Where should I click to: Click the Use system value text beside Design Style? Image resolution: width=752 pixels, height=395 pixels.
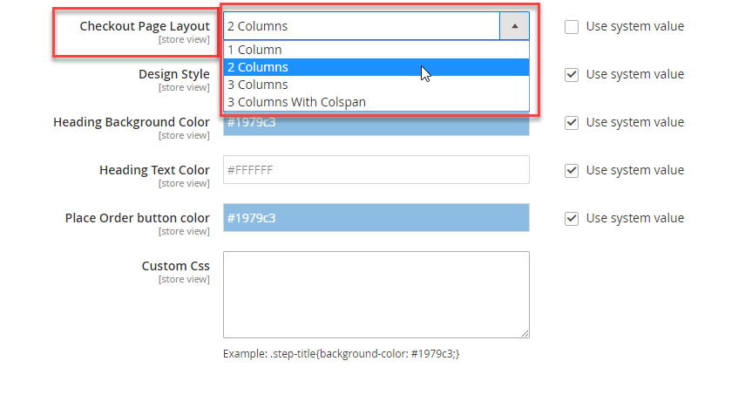(635, 74)
